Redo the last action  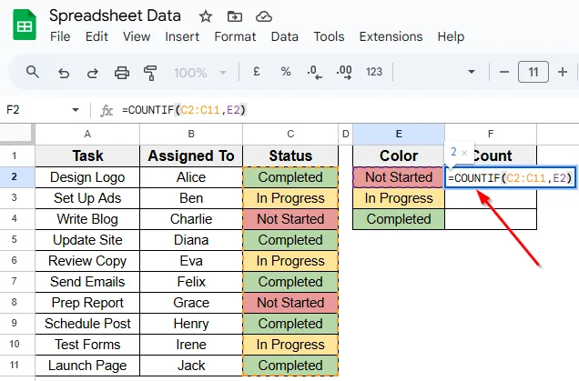[x=92, y=73]
